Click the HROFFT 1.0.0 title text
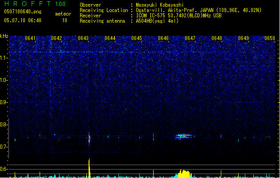280x178 pixels. [35, 4]
